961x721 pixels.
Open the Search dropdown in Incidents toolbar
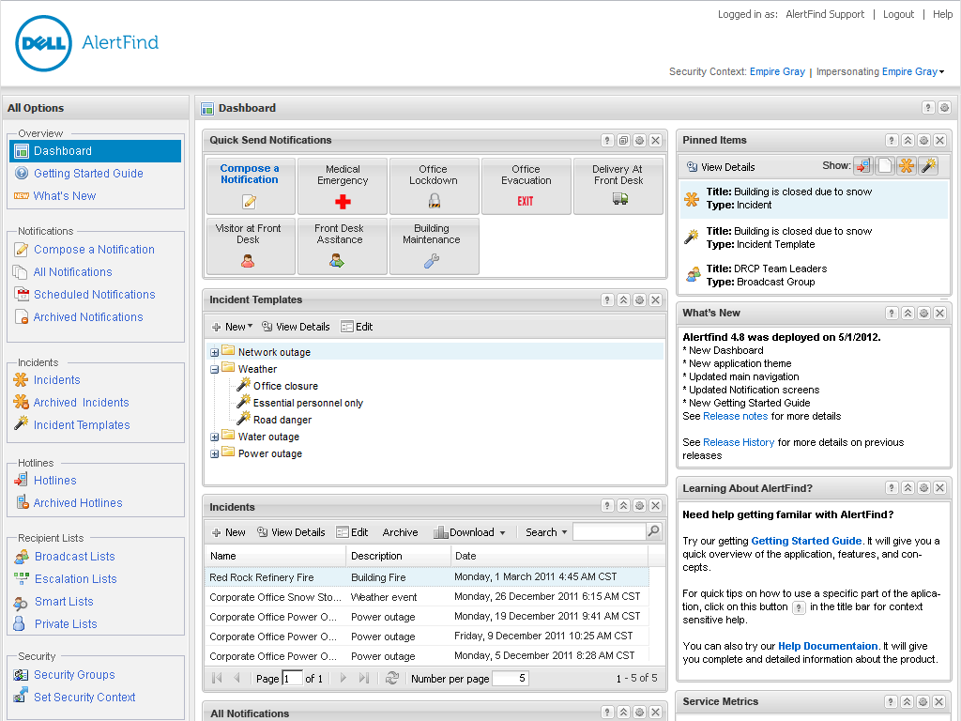[546, 532]
